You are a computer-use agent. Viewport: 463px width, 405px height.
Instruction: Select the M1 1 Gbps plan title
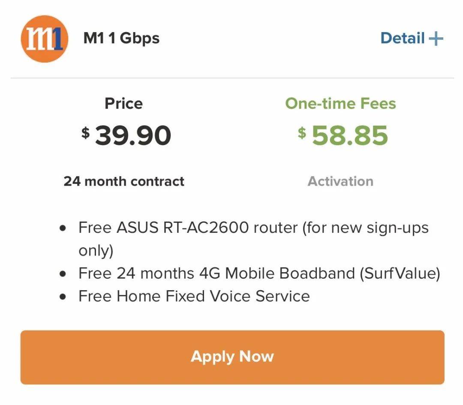tap(121, 38)
